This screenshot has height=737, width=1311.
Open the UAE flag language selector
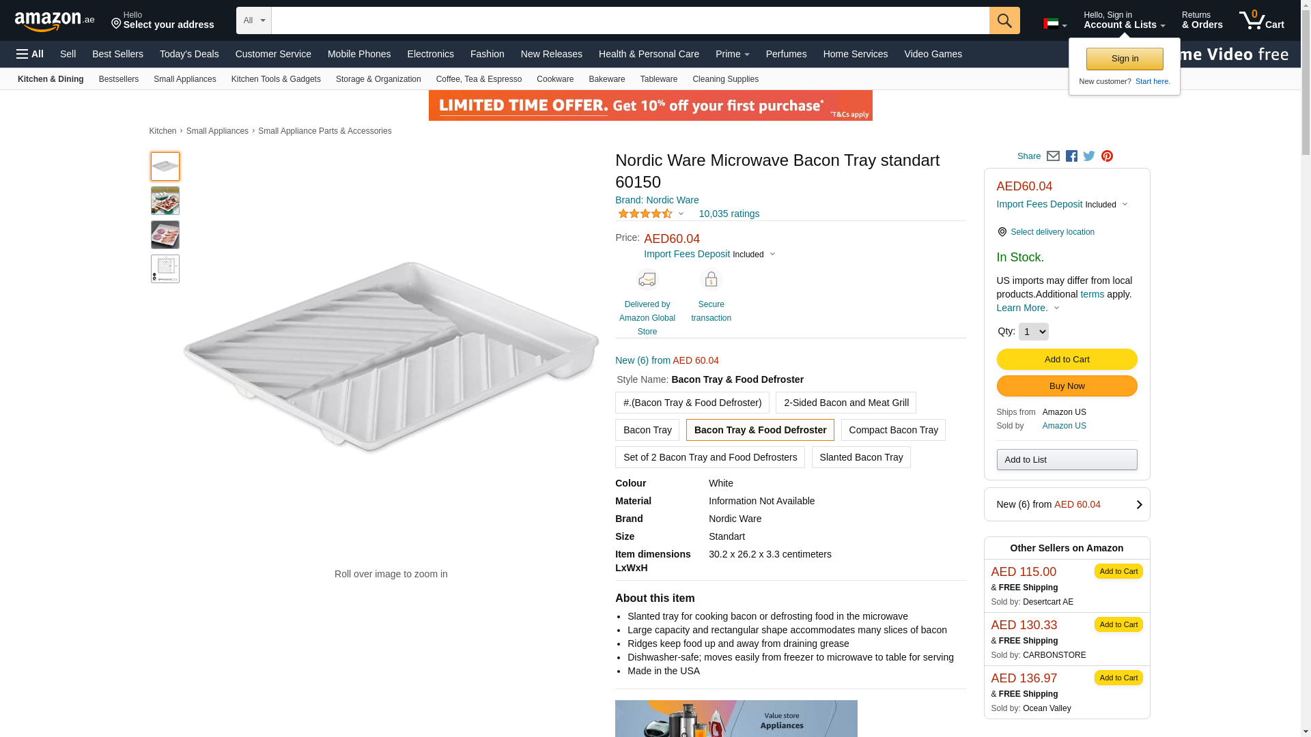(x=1054, y=25)
